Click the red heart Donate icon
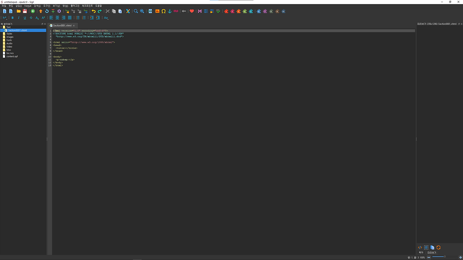This screenshot has width=463, height=260. click(x=192, y=11)
